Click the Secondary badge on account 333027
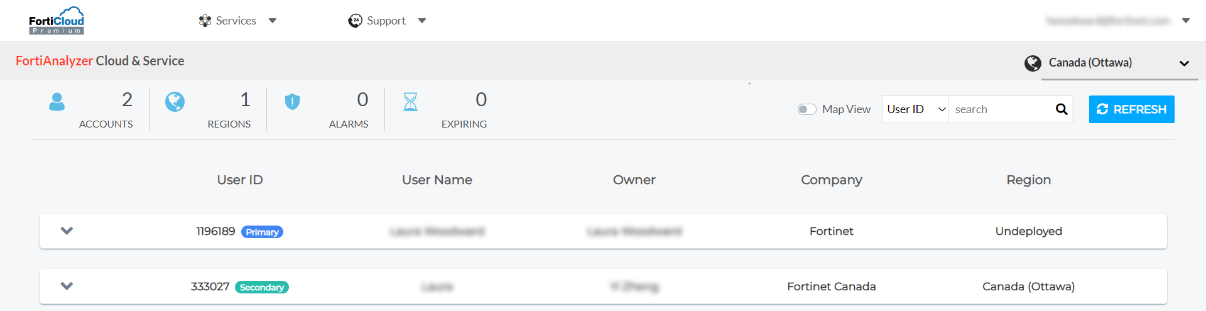 262,287
